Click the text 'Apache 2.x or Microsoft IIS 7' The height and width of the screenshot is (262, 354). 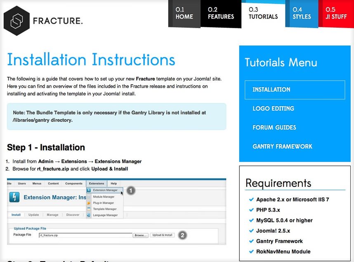click(293, 200)
